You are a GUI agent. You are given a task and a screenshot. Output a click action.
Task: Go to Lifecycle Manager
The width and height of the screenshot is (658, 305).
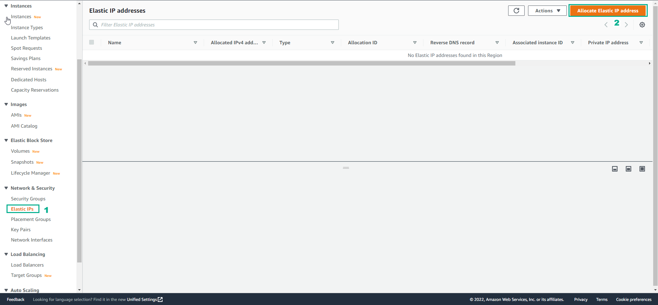point(31,173)
